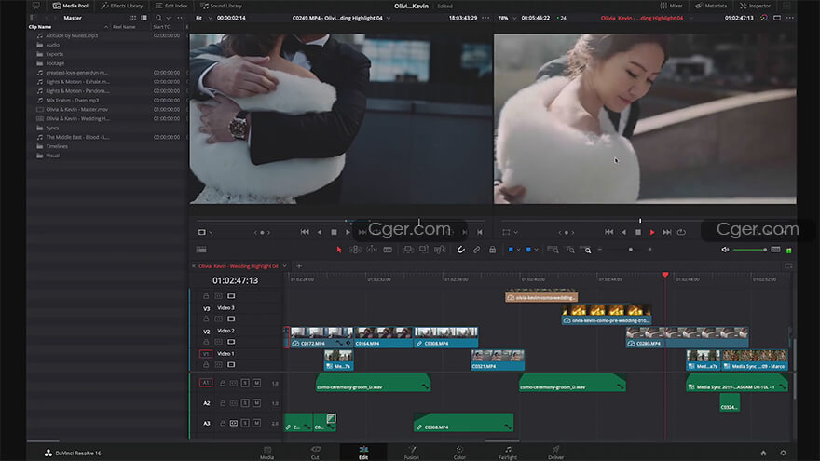Switch to the Media page
This screenshot has width=820, height=461.
(266, 453)
